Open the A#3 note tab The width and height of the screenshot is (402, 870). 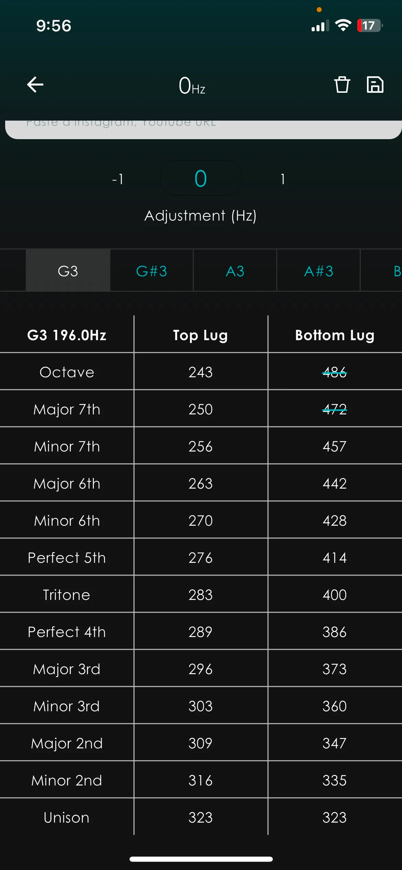[319, 271]
